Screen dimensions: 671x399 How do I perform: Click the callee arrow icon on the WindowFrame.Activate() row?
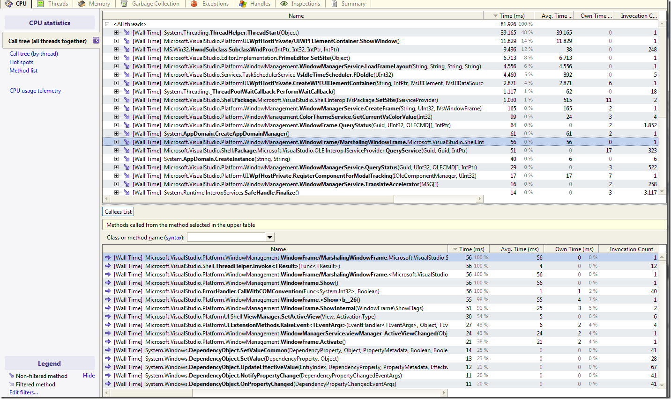click(108, 342)
